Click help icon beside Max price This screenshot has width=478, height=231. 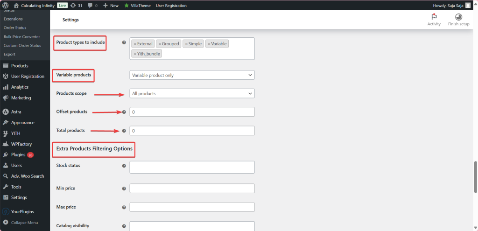click(x=124, y=207)
